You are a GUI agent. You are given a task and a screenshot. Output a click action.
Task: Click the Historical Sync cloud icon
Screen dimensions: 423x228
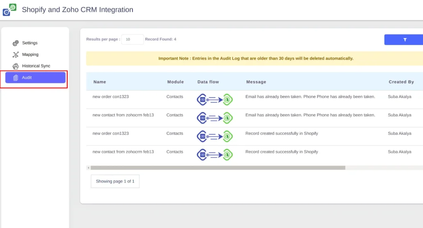click(x=16, y=66)
